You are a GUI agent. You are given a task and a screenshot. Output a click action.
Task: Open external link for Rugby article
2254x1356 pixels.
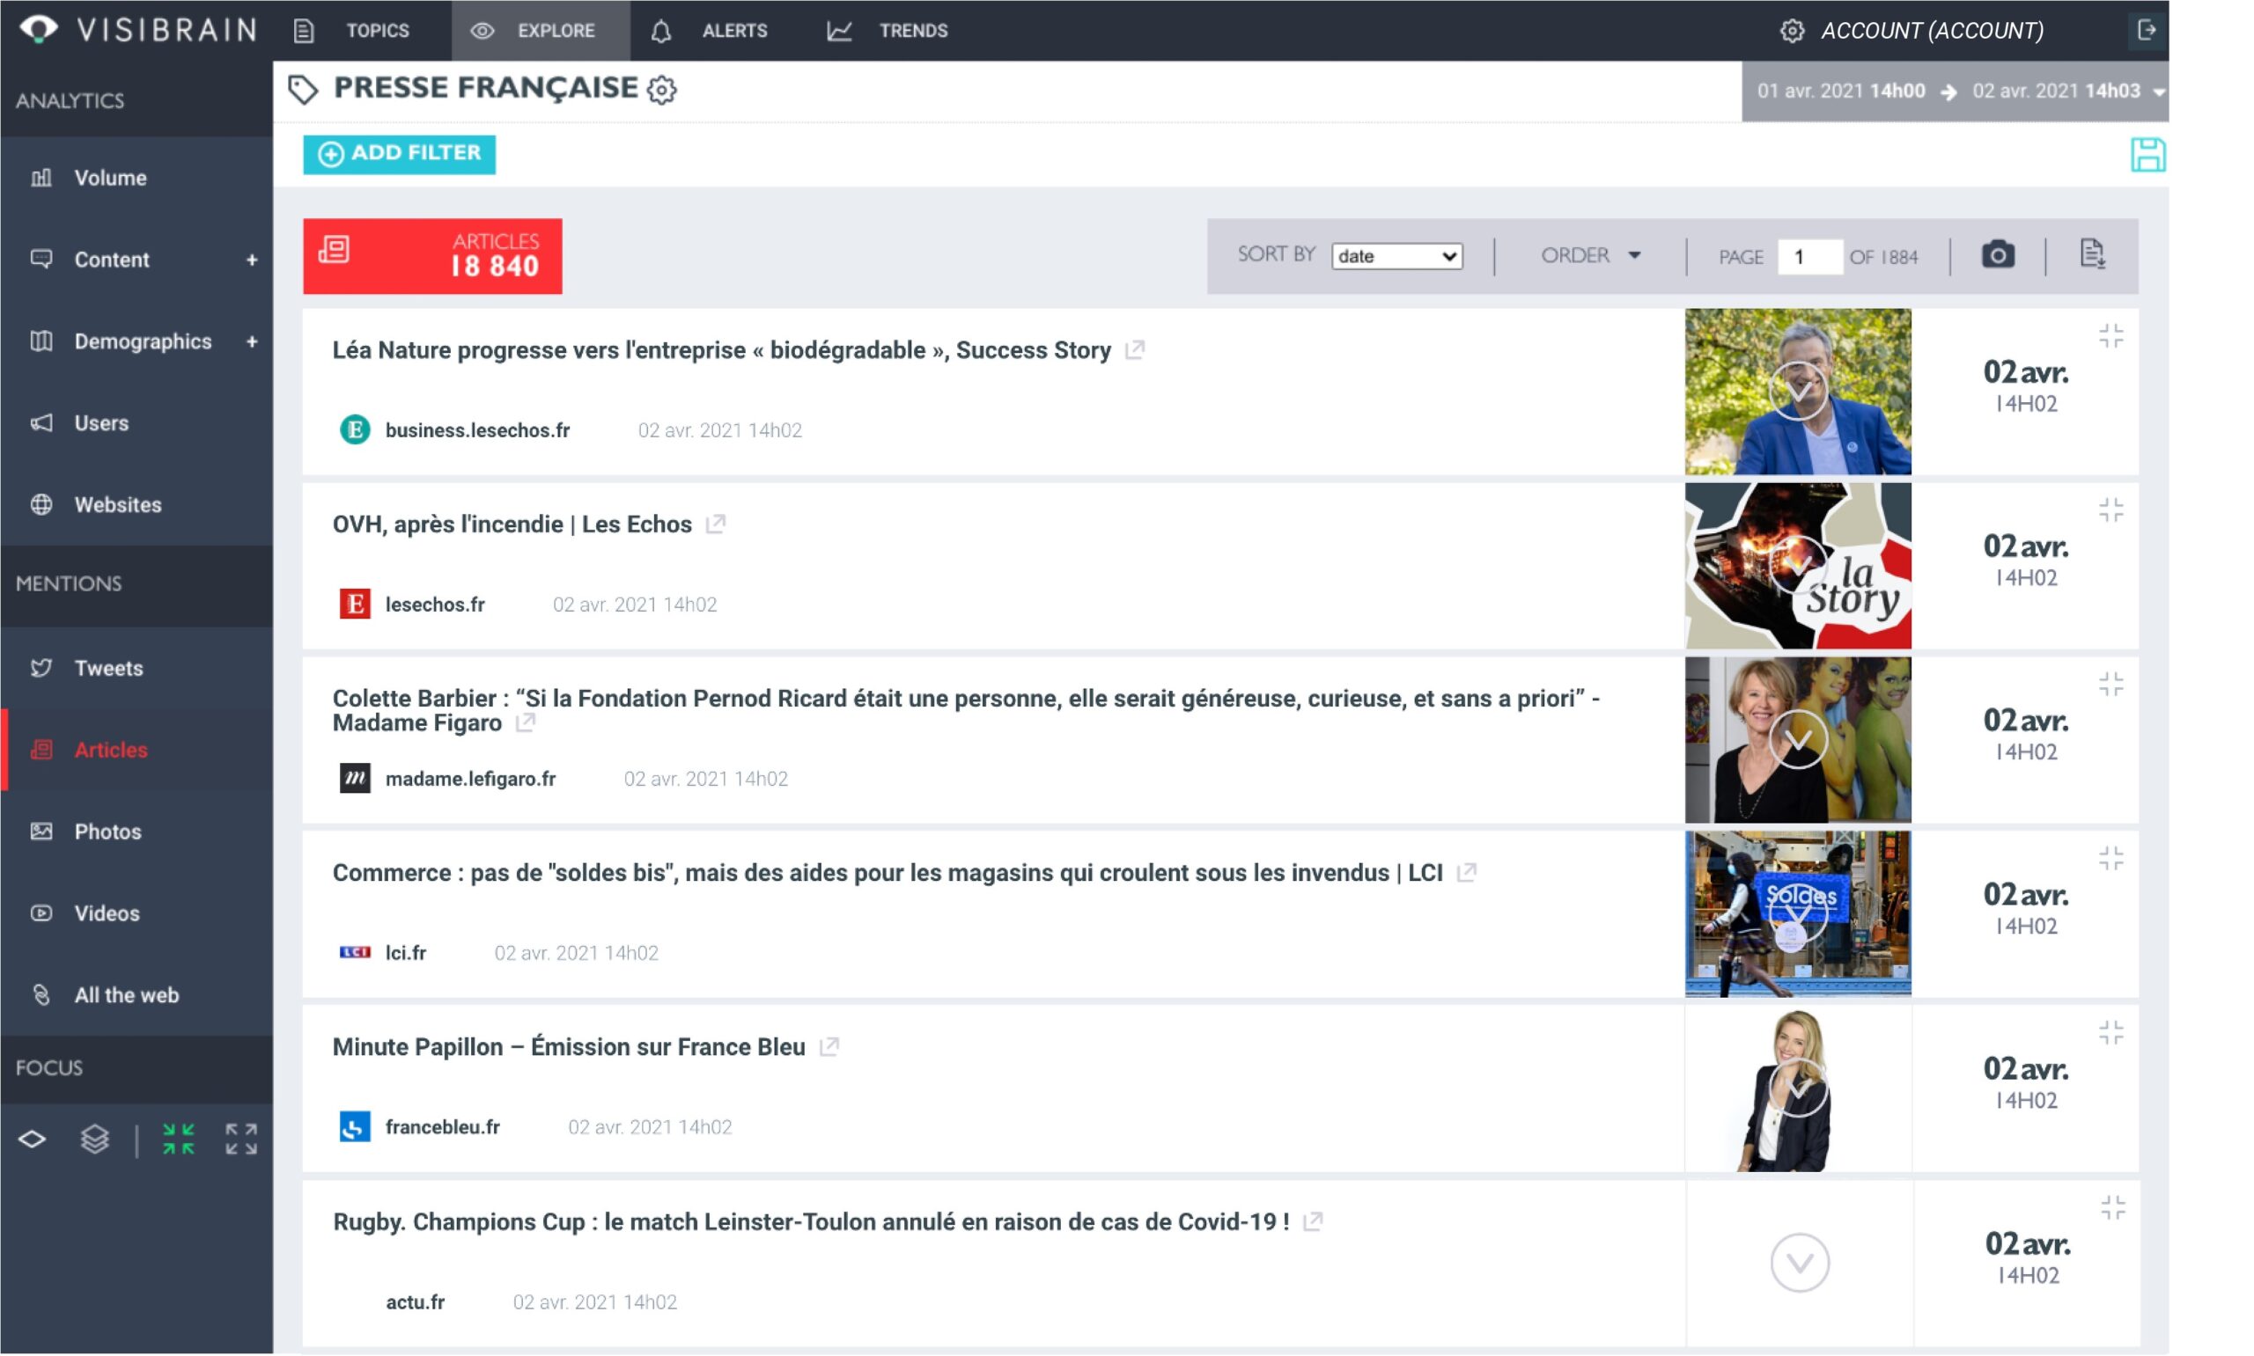point(1313,1221)
